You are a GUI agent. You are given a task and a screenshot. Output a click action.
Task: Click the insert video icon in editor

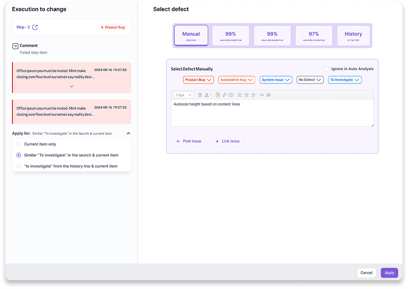(x=231, y=95)
